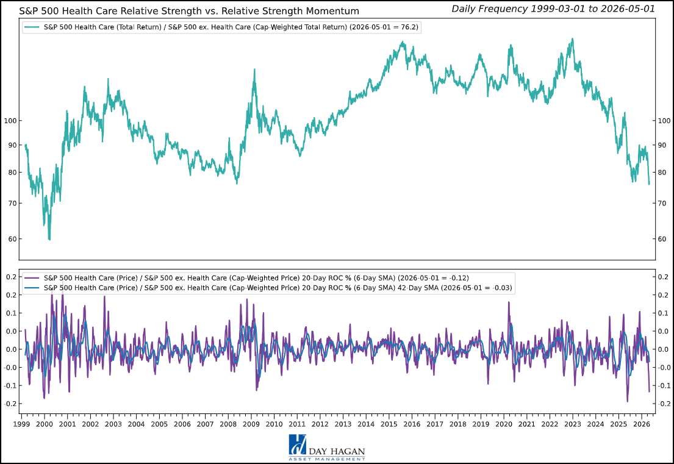
Task: Click the 2005 x-axis label
Action: coord(159,424)
